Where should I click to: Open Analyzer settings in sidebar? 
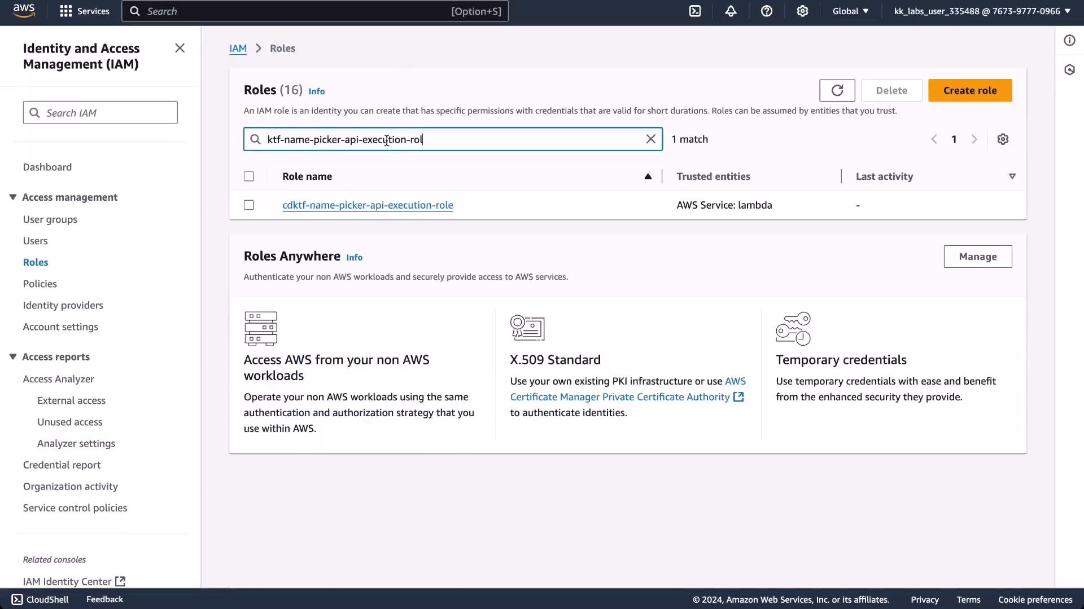pyautogui.click(x=76, y=443)
